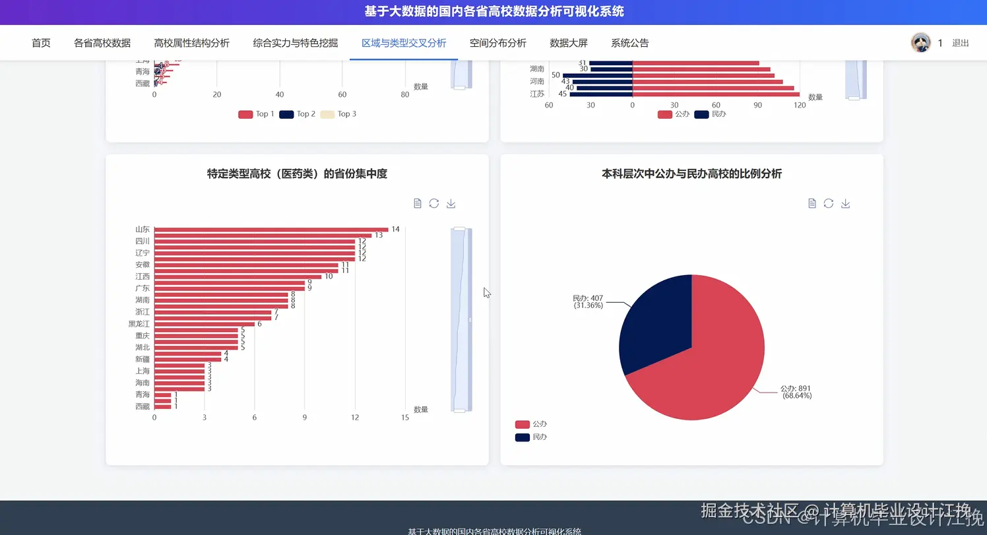Click the user avatar image
The image size is (987, 535).
[921, 43]
